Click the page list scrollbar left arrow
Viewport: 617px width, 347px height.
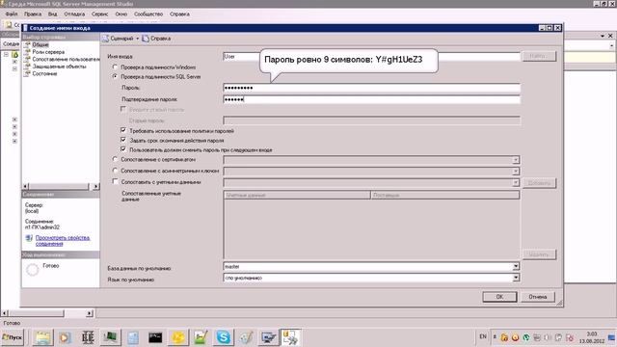click(26, 186)
